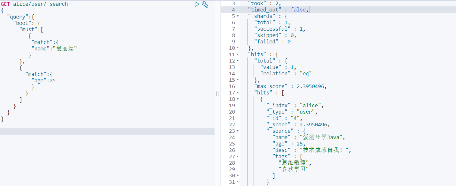Click the fold end marker at line 15
456x186 pixels.
point(238,80)
